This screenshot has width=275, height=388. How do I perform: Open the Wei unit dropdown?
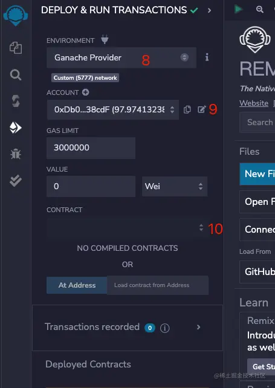coord(175,186)
